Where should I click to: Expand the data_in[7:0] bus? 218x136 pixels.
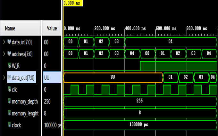4,42
